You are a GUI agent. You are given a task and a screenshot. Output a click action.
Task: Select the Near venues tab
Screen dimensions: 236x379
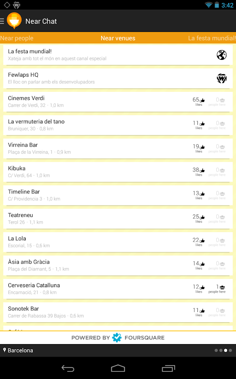(118, 38)
